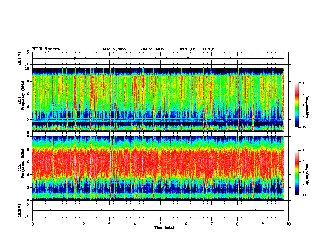Click time axis tick label "2"
This screenshot has height=251, width=325.
tap(84, 224)
